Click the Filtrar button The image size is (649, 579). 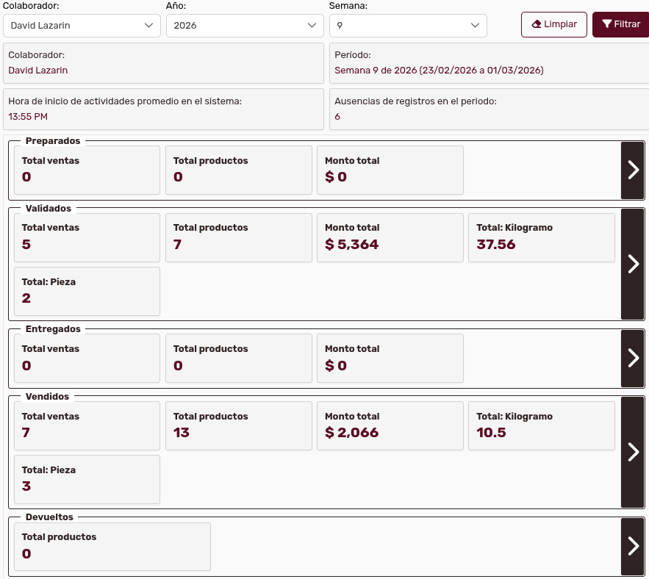(620, 24)
